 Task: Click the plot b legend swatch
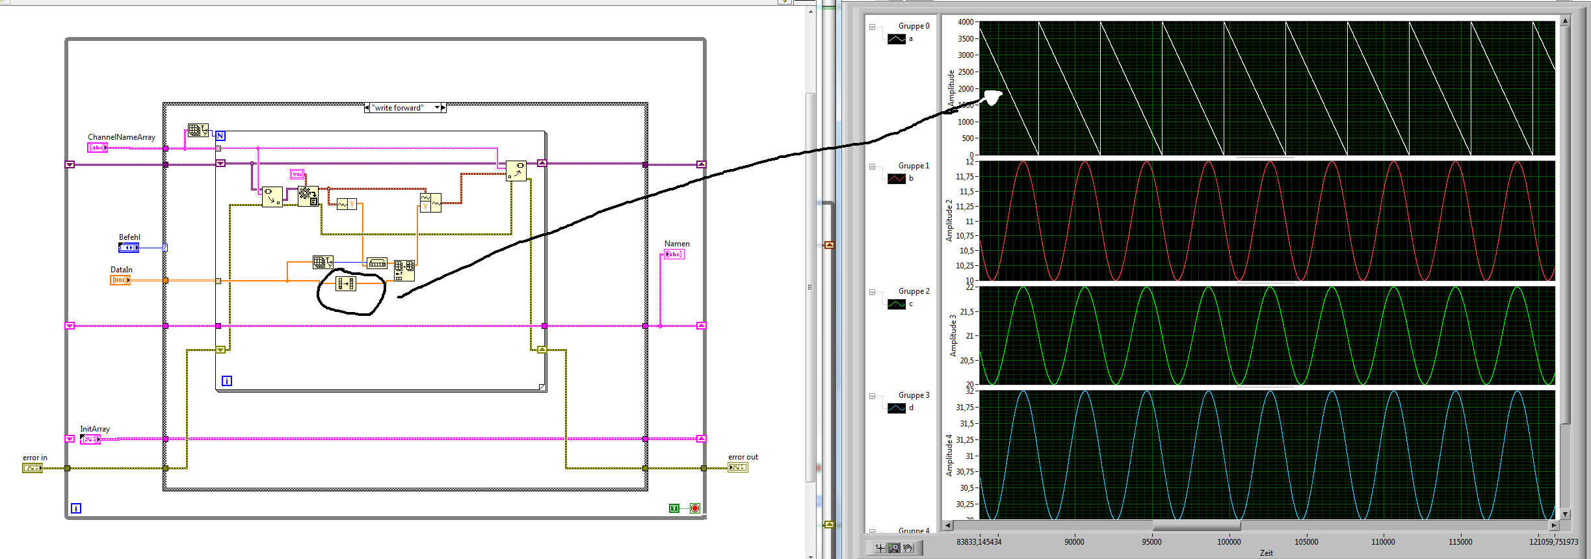click(x=897, y=179)
